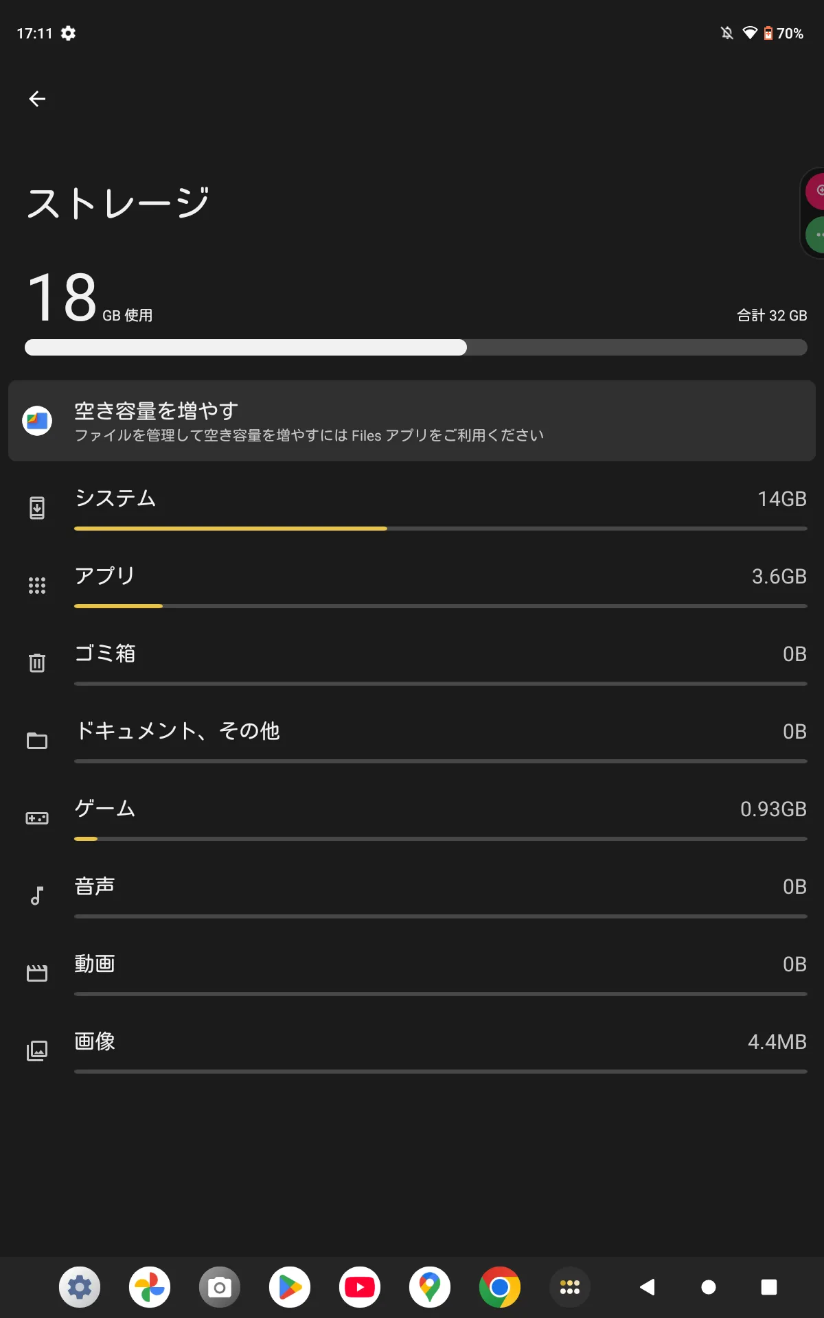Open the all apps drawer icon
Image resolution: width=824 pixels, height=1318 pixels.
(570, 1287)
